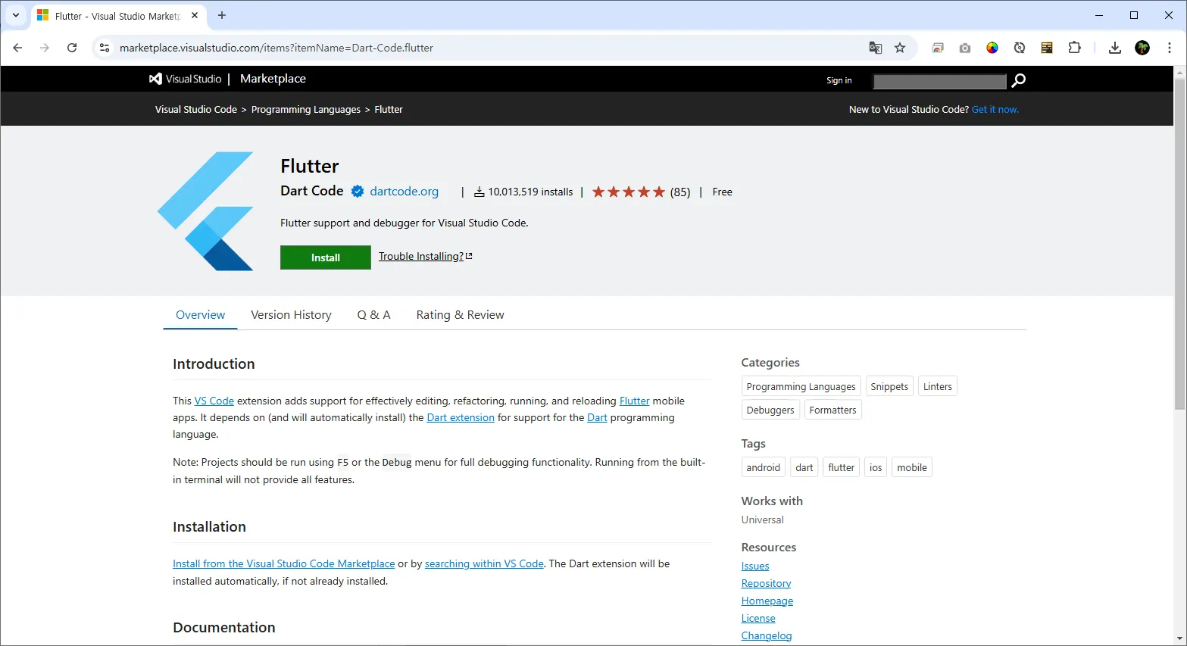
Task: Click the translate page icon
Action: click(876, 48)
